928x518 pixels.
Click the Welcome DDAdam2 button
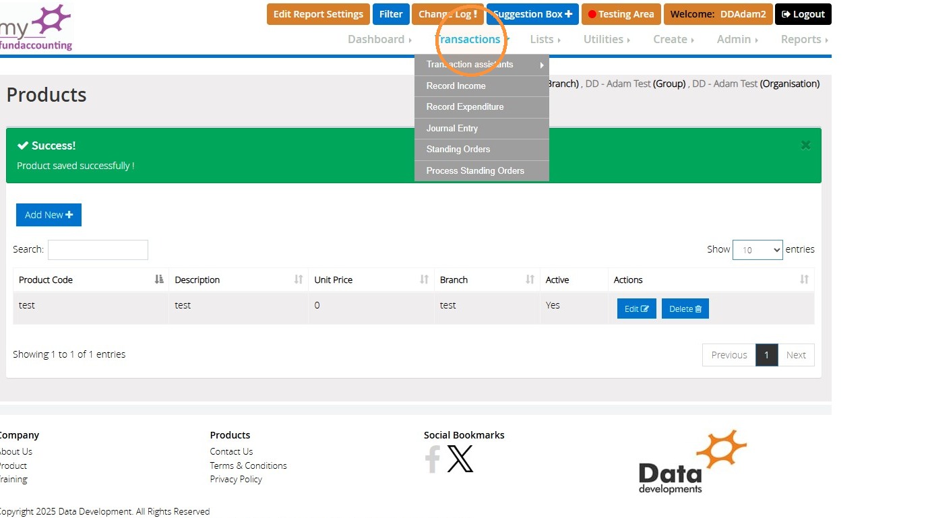(718, 14)
